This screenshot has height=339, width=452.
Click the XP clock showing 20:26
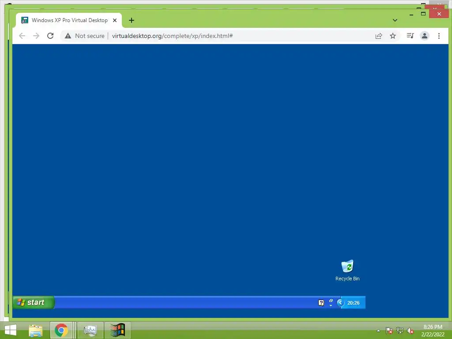[353, 303]
